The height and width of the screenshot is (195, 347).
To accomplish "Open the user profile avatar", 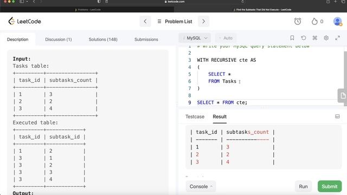I will (x=337, y=21).
